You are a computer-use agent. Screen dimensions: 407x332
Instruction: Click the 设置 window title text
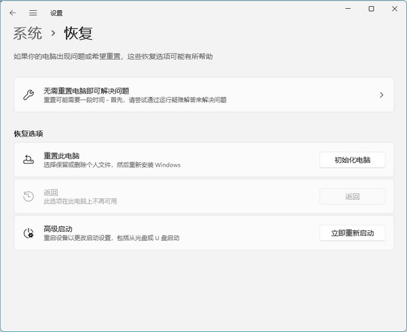[x=56, y=13]
